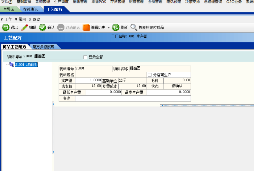Click the 物料名称 field showing 甜面团

tap(160, 69)
